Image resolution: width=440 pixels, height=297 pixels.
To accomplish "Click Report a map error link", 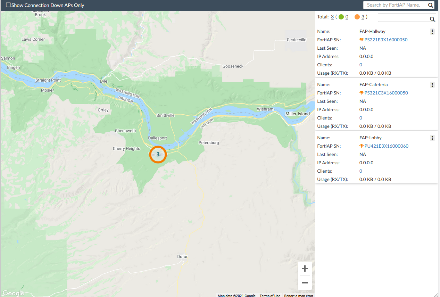I will click(x=299, y=296).
